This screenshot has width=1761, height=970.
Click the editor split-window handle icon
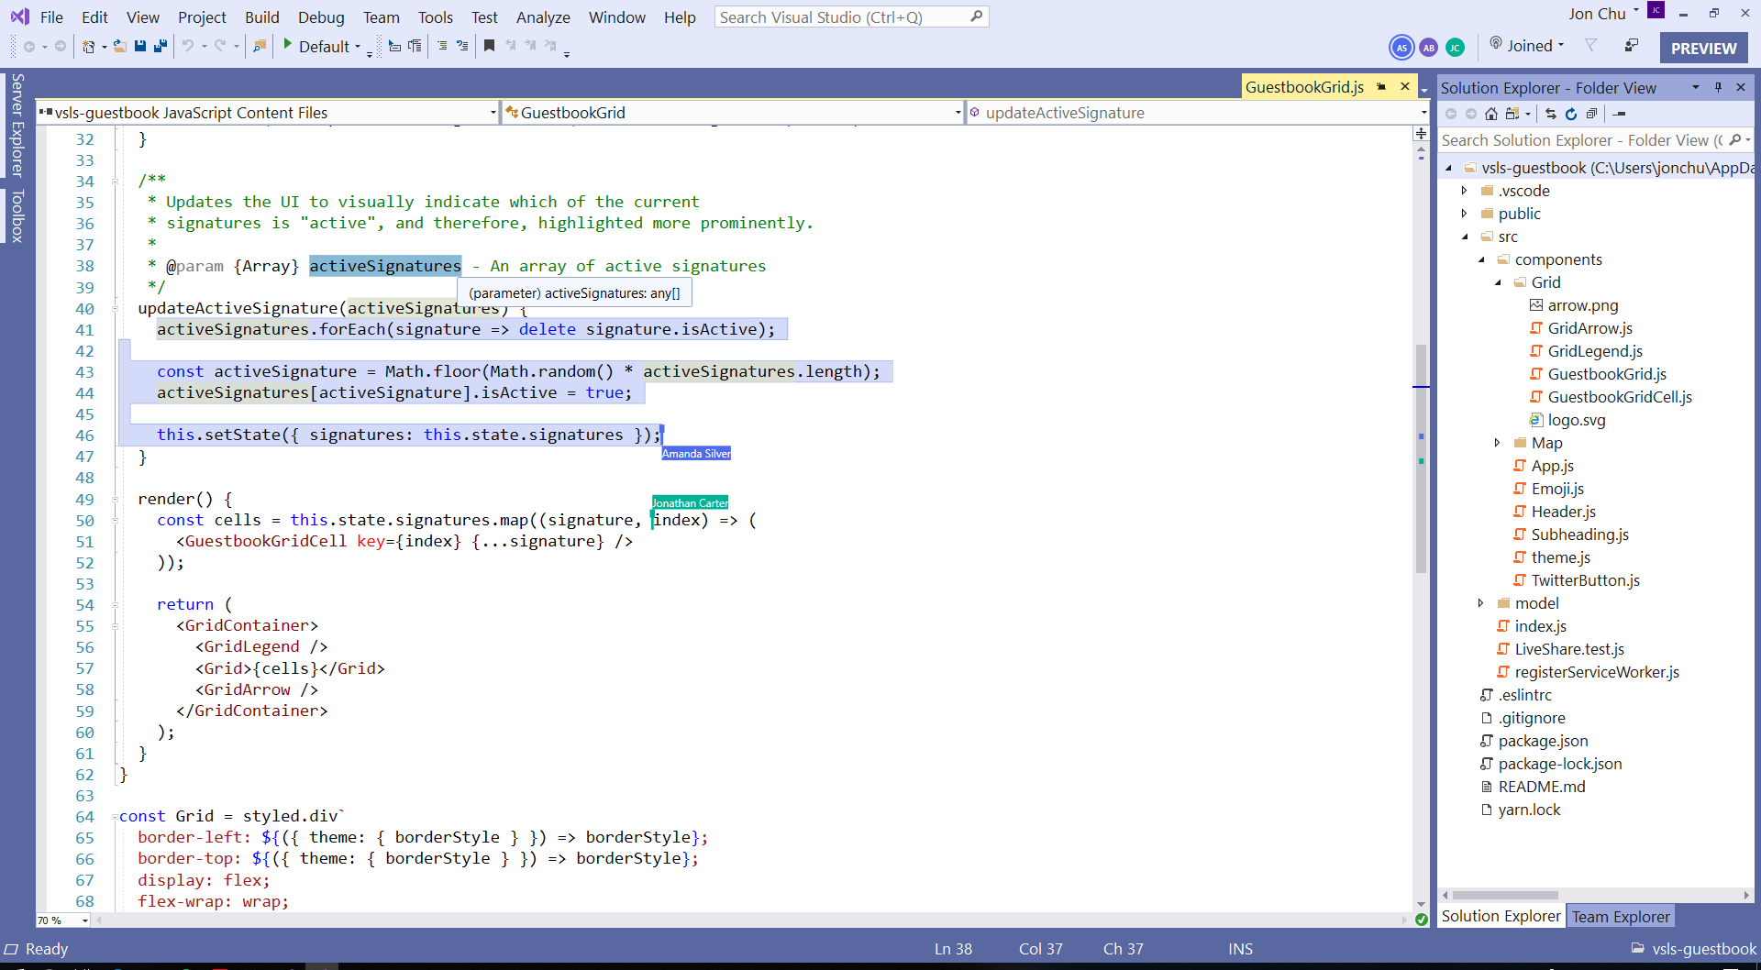click(x=1421, y=134)
